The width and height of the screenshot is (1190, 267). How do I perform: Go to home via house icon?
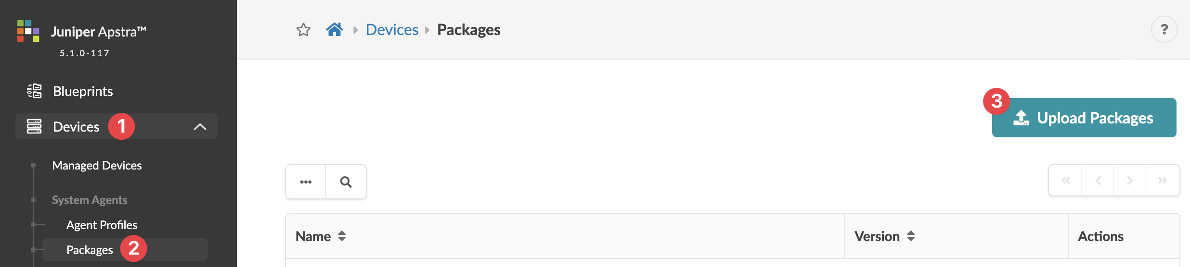pyautogui.click(x=335, y=30)
